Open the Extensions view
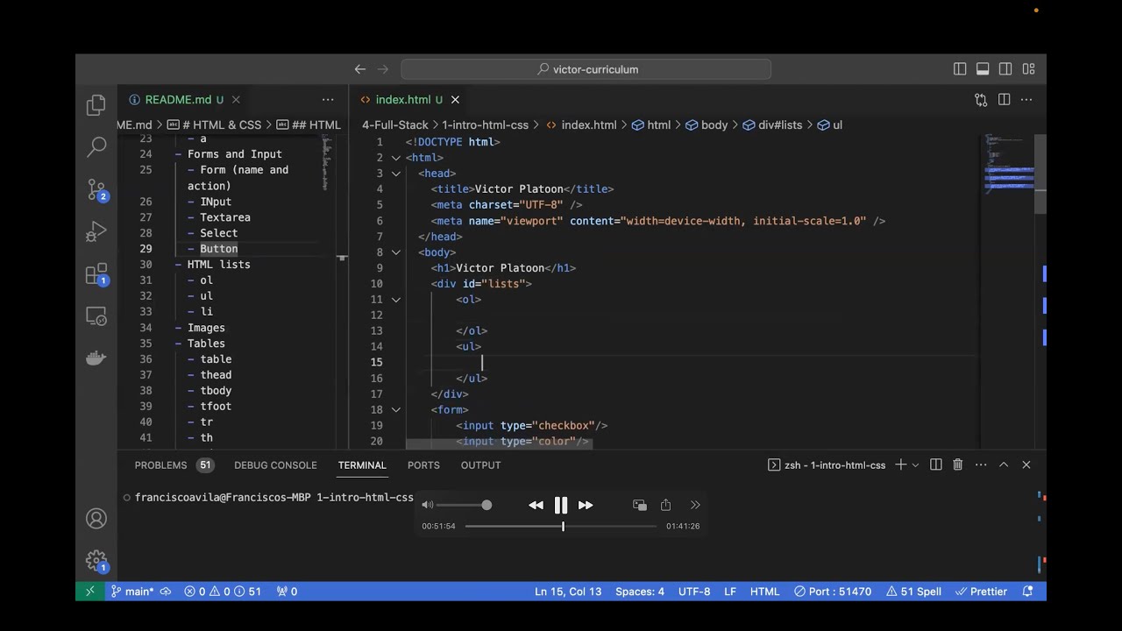The image size is (1122, 631). coord(96,274)
